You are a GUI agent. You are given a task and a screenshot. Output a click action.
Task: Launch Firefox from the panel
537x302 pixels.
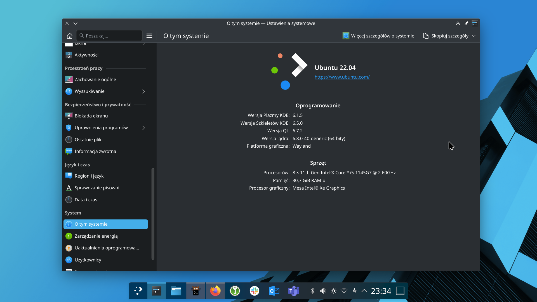coord(215,291)
